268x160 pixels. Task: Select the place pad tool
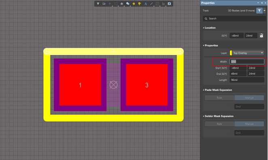134,4
